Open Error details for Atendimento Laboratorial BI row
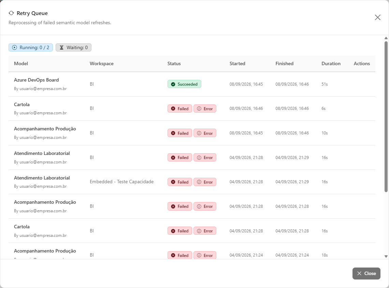Image resolution: width=389 pixels, height=288 pixels. [205, 158]
